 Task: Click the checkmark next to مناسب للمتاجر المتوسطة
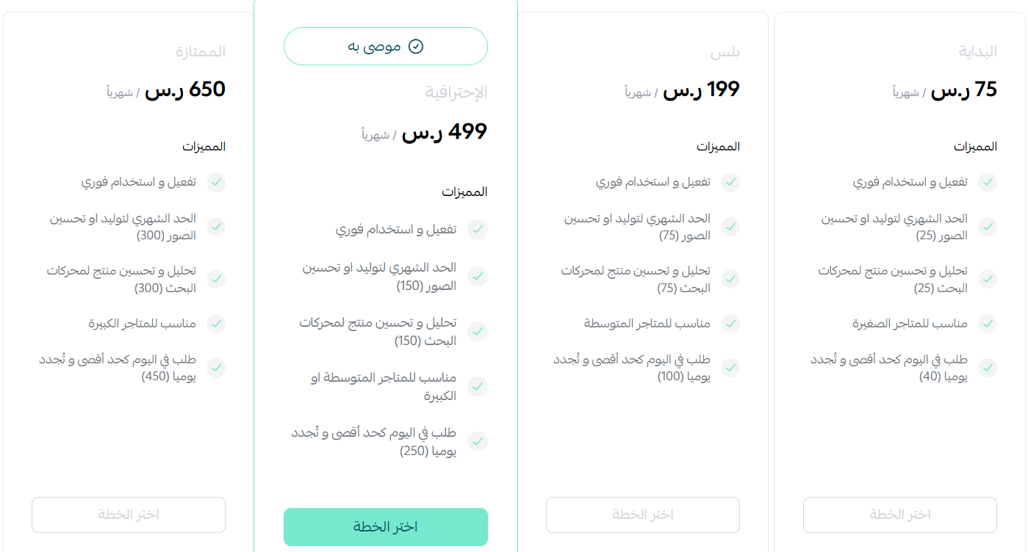coord(731,323)
